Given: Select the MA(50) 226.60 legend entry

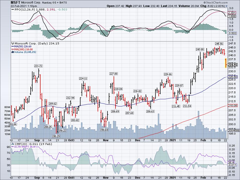Looking at the screenshot, I should coord(22,46).
